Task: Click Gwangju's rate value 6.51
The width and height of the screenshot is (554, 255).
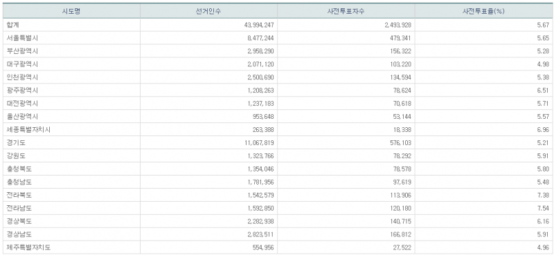Action: point(543,91)
